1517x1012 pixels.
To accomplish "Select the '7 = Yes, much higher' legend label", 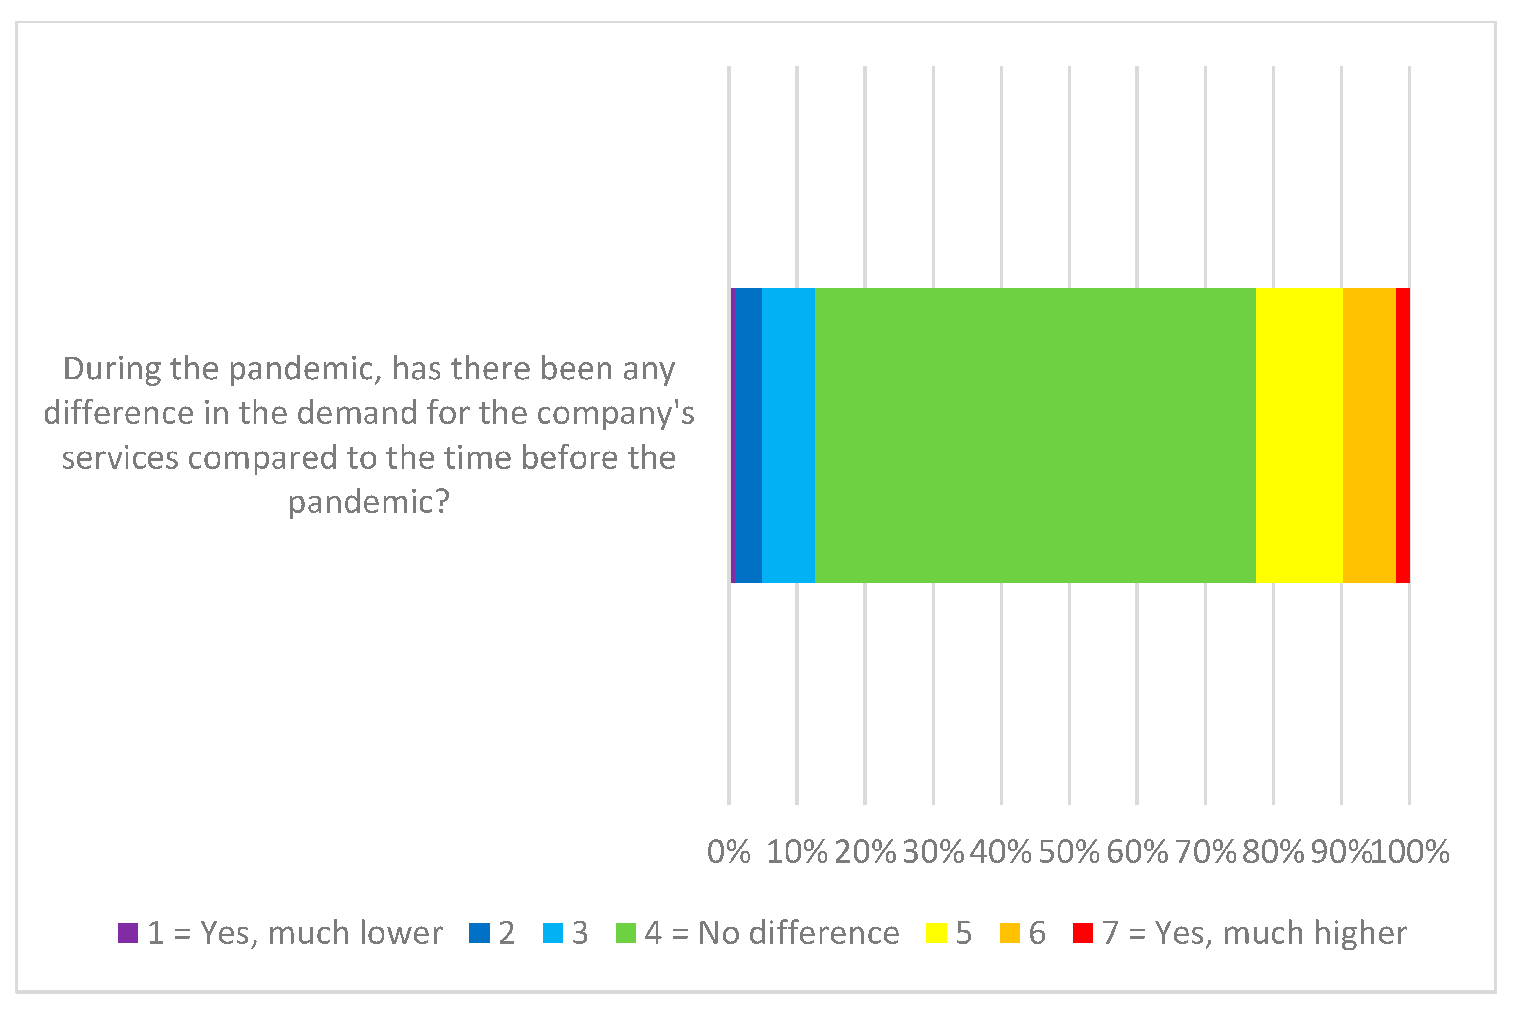I will point(1255,933).
